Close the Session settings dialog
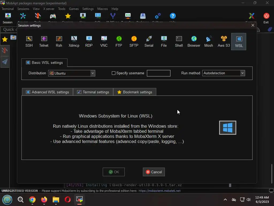This screenshot has height=206, width=274. pos(253,25)
